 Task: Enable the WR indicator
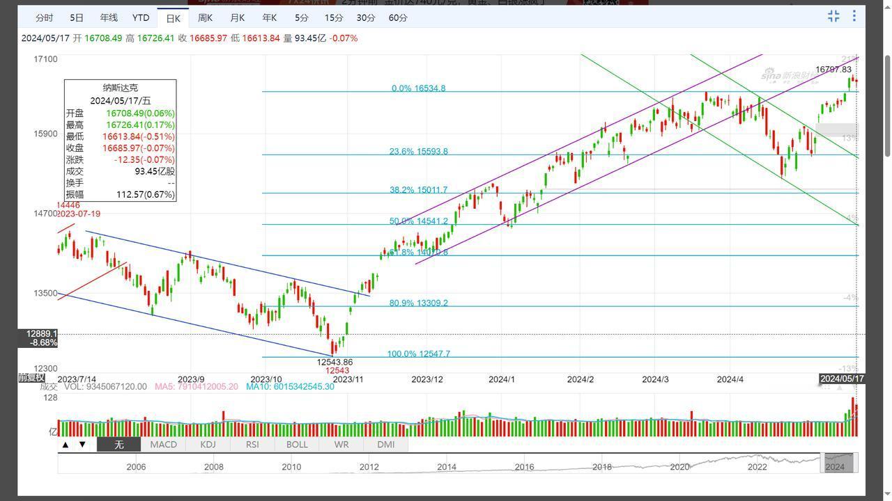[x=341, y=444]
